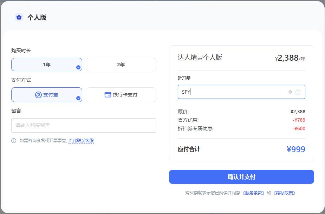325x214 pixels.
Task: Select the 1年 purchase duration
Action: pyautogui.click(x=46, y=65)
